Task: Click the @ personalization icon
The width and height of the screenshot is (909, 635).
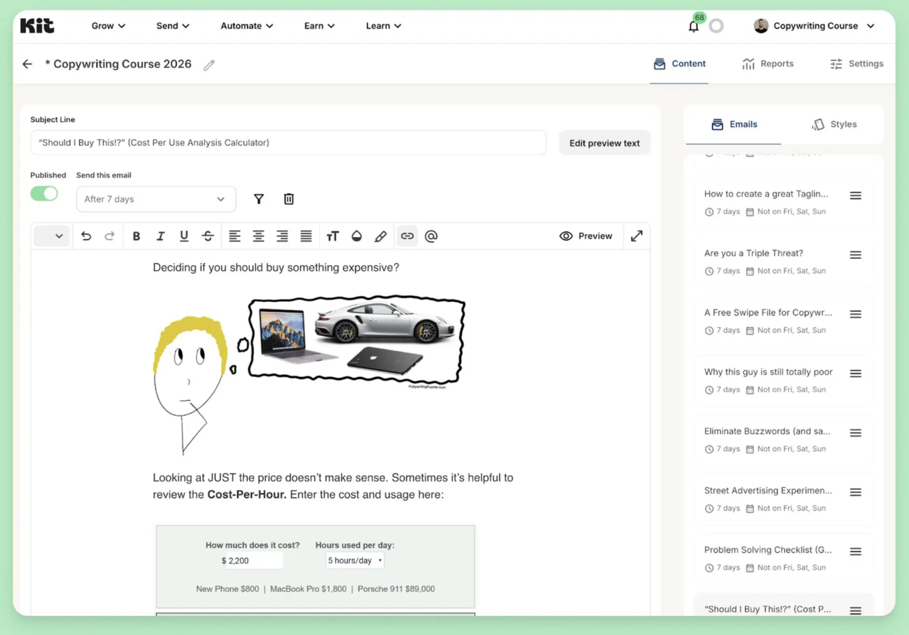Action: 431,236
